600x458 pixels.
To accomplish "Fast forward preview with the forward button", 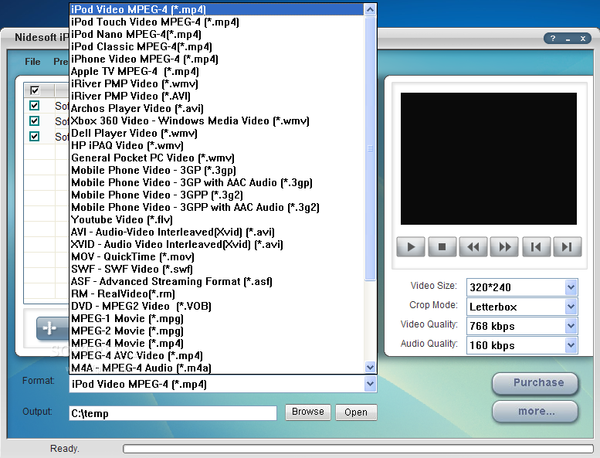I will tap(505, 247).
